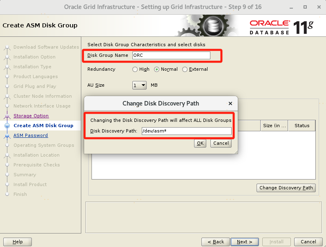
Task: Click the ASM Password step icon
Action: coord(7,136)
